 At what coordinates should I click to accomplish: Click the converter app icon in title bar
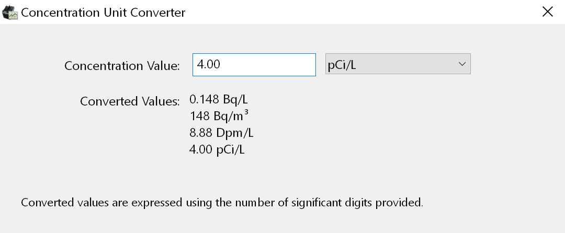pos(10,12)
